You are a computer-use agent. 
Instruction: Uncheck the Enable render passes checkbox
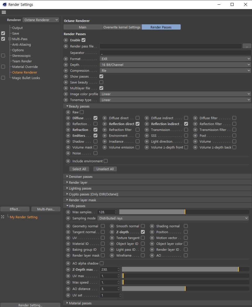coord(84,40)
